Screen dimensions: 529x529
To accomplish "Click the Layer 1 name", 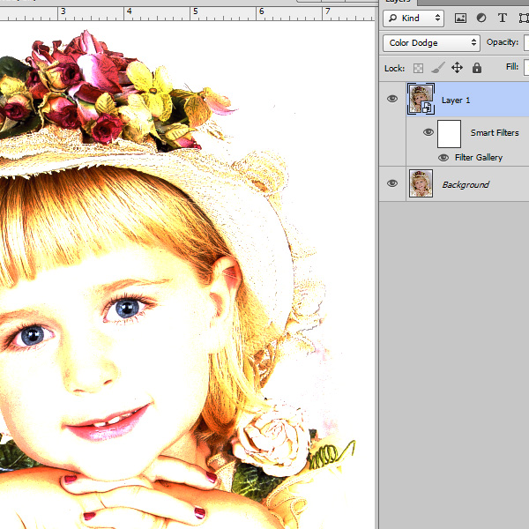I will 456,101.
